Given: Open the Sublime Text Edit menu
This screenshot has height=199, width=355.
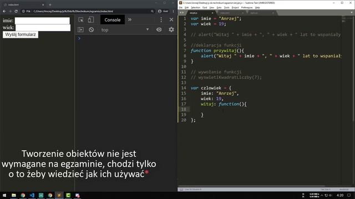Looking at the screenshot, I should (186, 7).
